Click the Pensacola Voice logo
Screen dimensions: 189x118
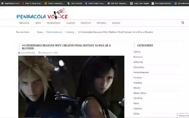[x=42, y=14]
